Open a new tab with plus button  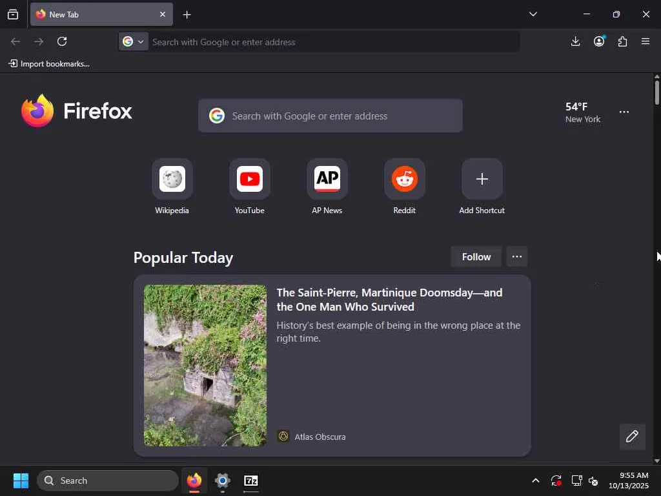pos(187,15)
